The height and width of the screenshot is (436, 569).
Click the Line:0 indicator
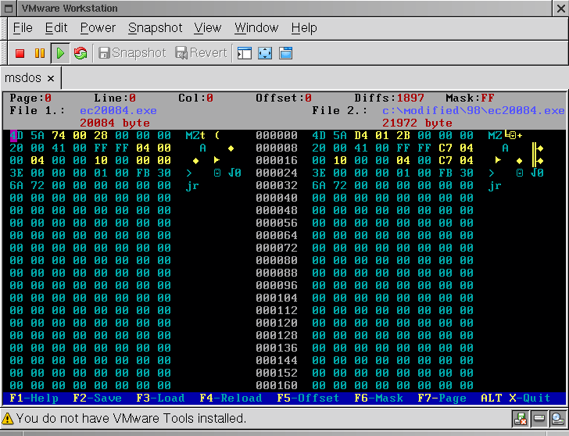(x=115, y=98)
